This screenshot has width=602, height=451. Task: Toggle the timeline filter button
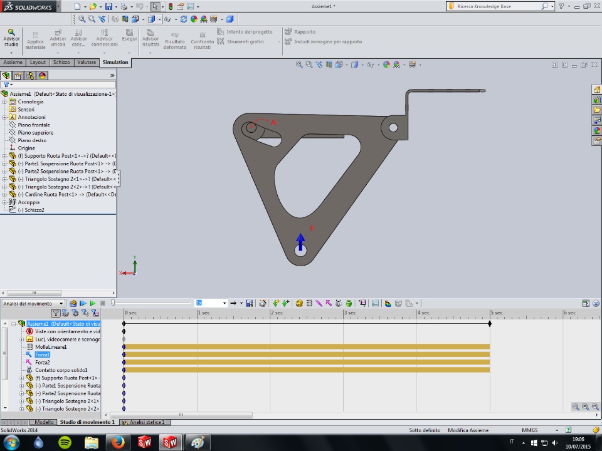56,313
